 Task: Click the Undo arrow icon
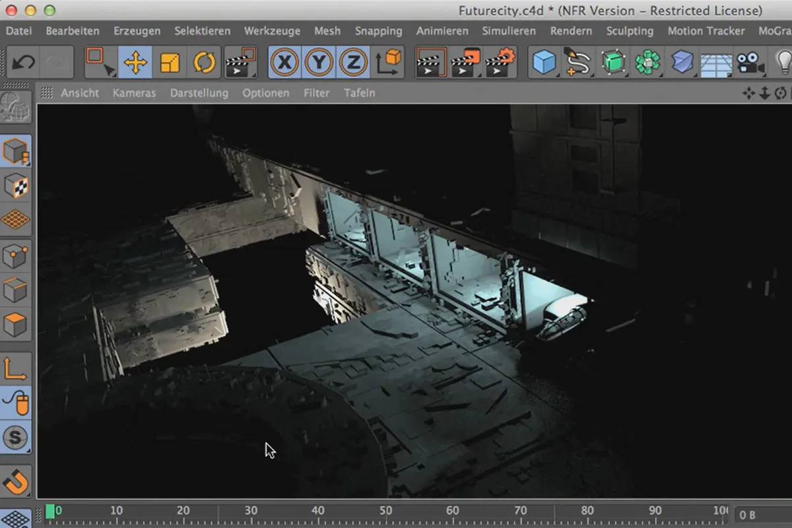pyautogui.click(x=24, y=63)
